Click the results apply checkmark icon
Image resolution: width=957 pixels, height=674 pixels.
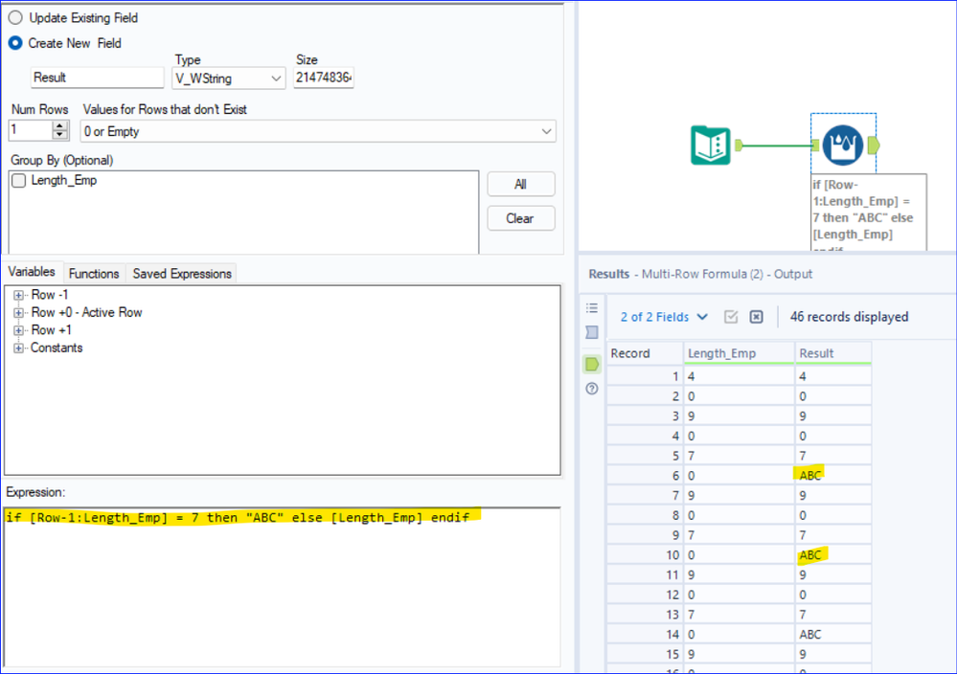[x=731, y=317]
